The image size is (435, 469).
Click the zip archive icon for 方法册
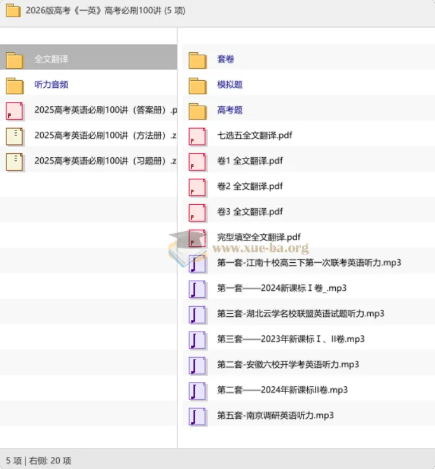pyautogui.click(x=15, y=136)
